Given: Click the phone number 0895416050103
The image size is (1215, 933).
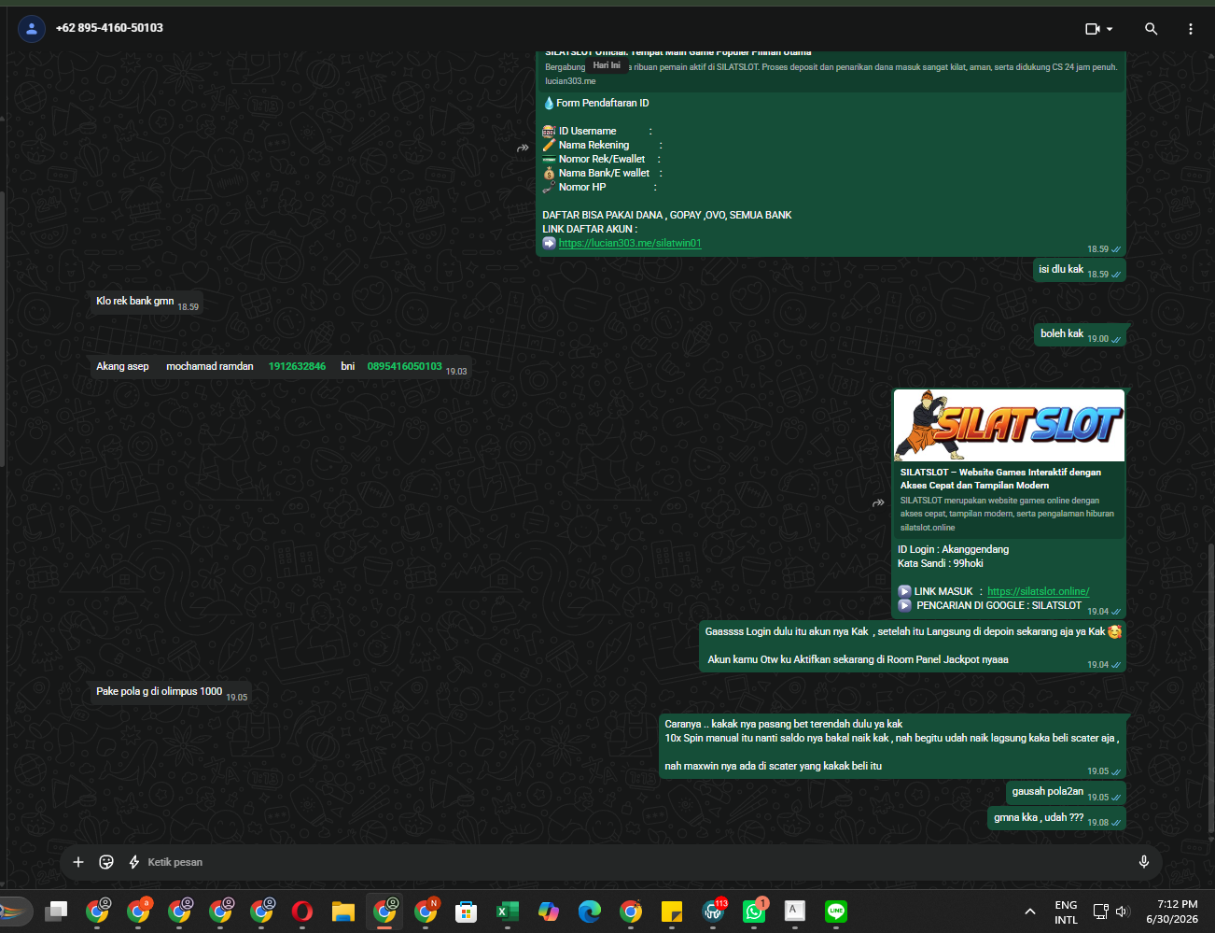Looking at the screenshot, I should click(404, 366).
